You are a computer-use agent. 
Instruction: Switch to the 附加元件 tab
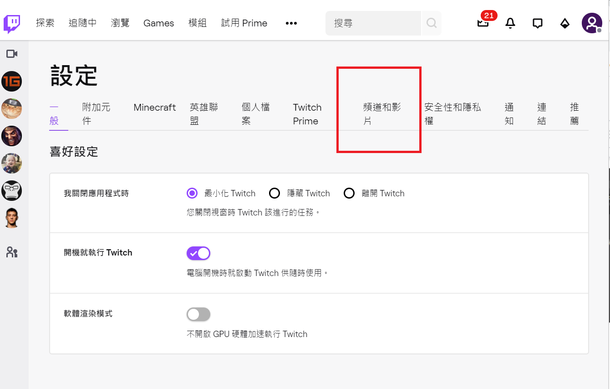tap(96, 114)
